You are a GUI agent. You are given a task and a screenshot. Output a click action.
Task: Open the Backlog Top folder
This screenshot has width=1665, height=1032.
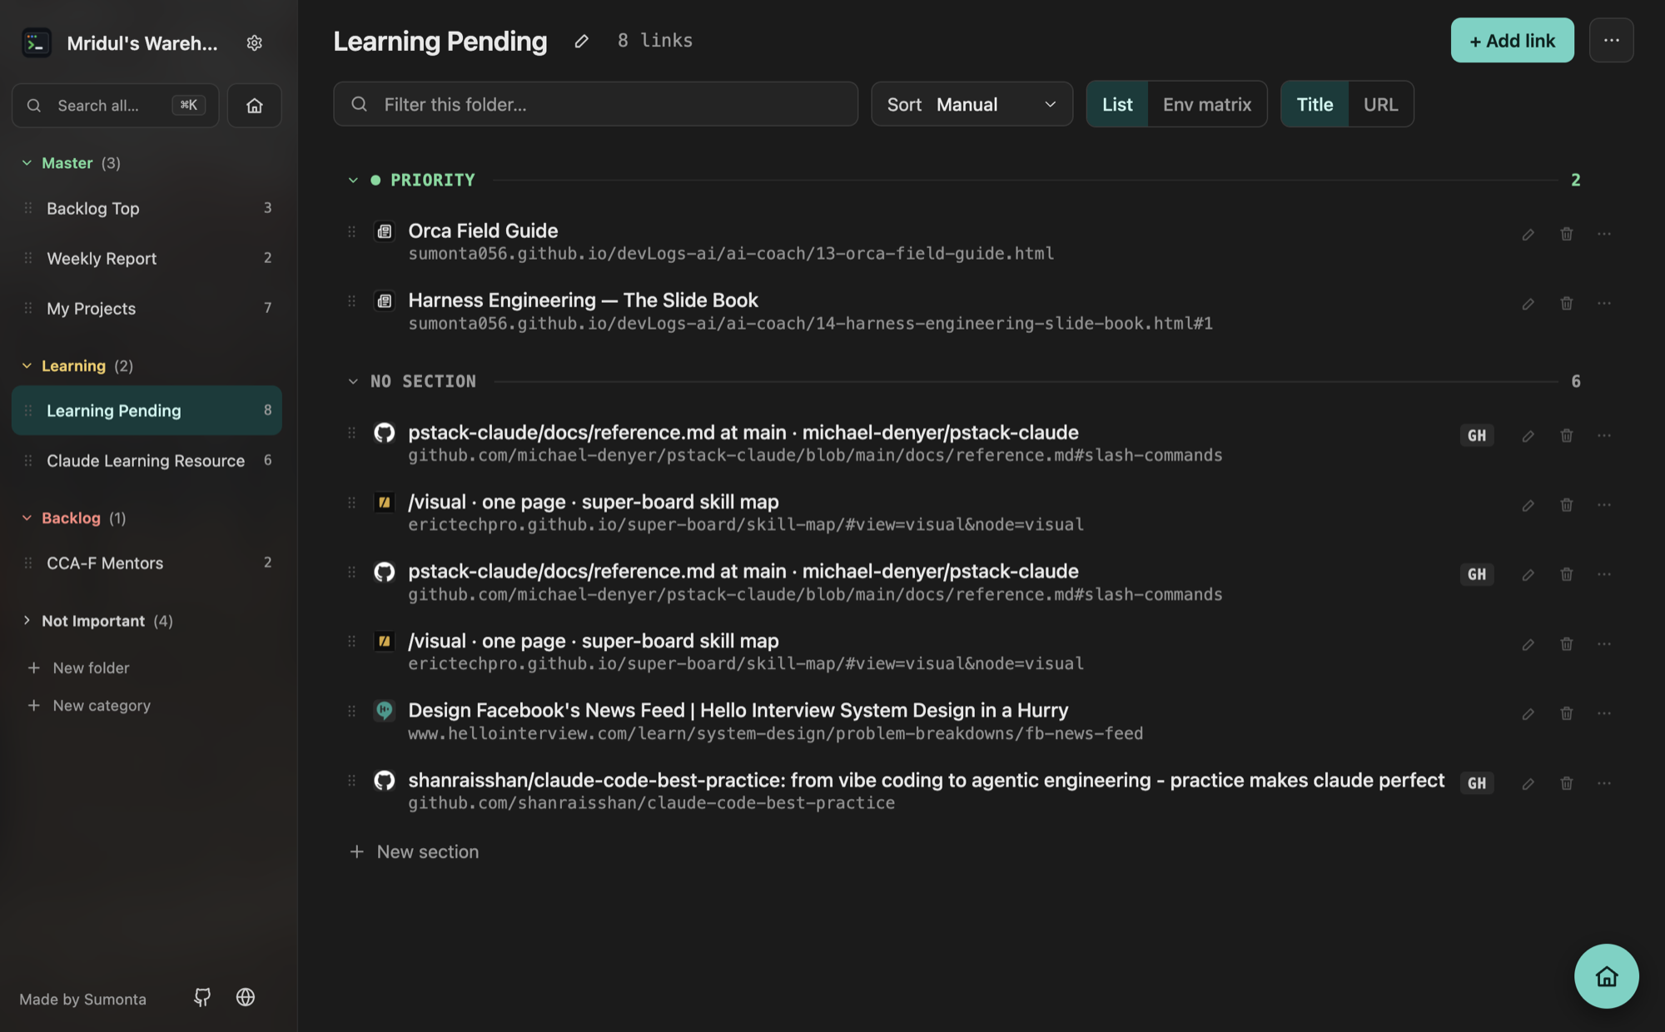pyautogui.click(x=147, y=208)
